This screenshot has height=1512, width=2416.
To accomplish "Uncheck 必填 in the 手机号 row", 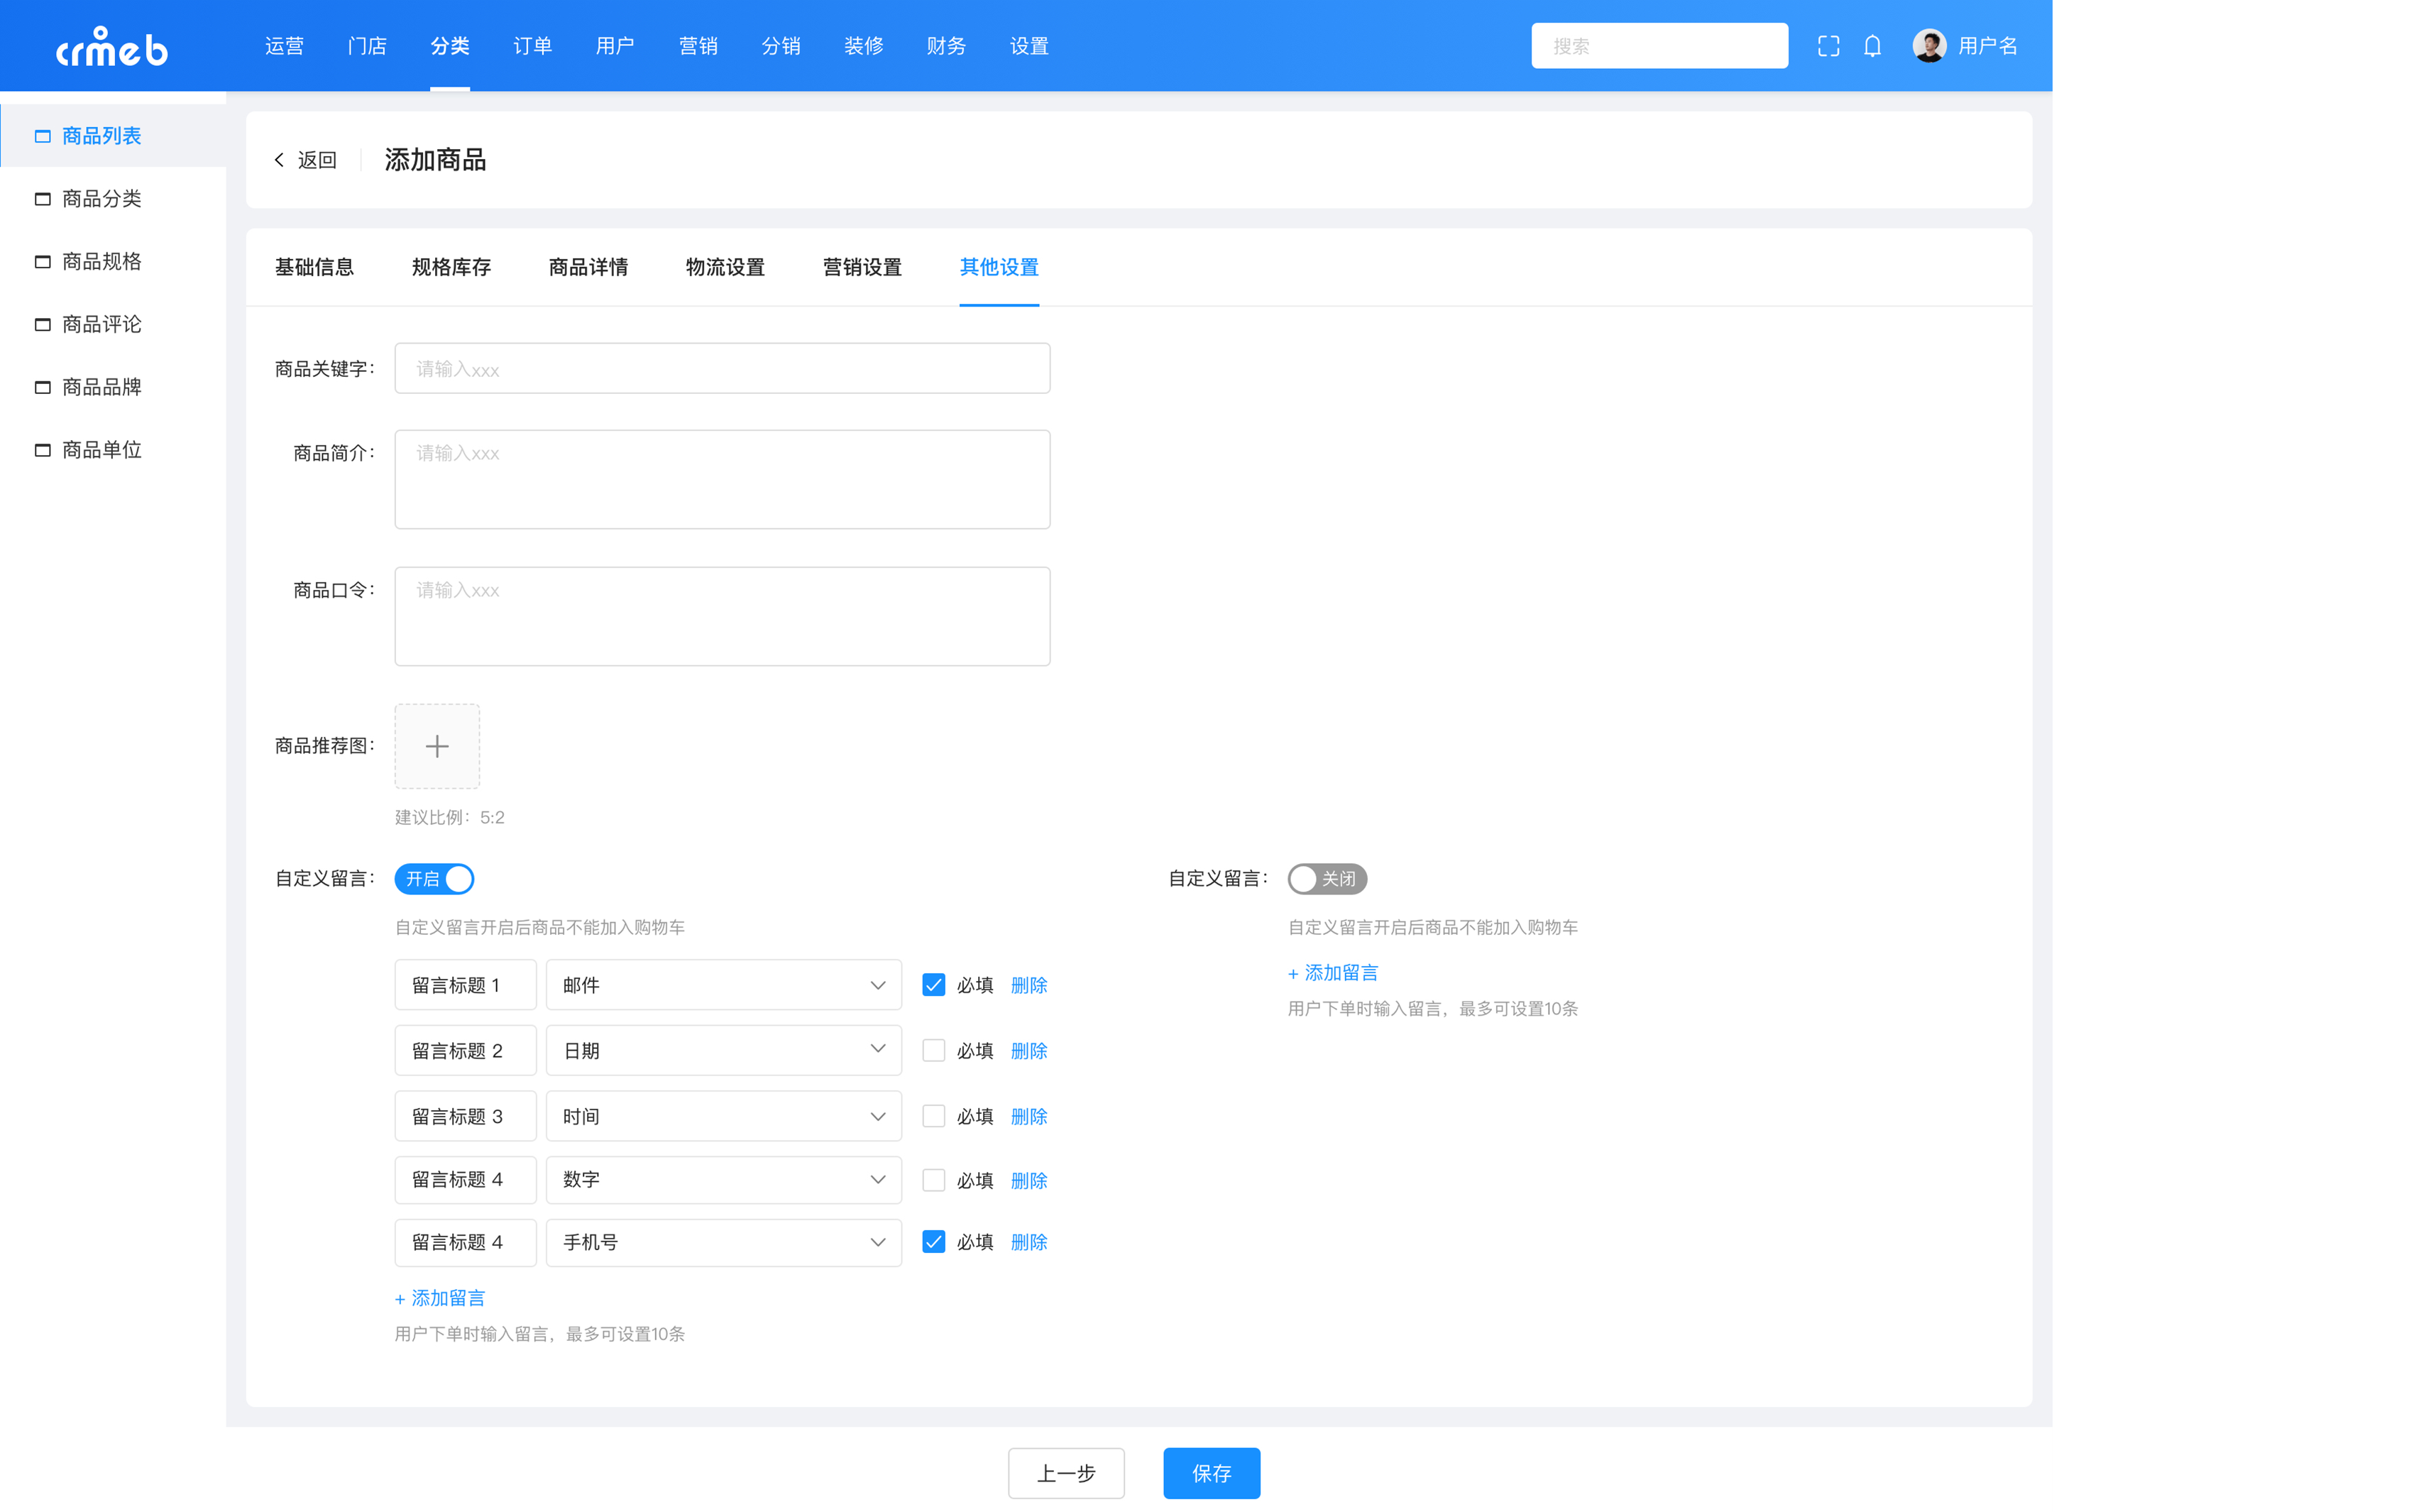I will point(933,1242).
